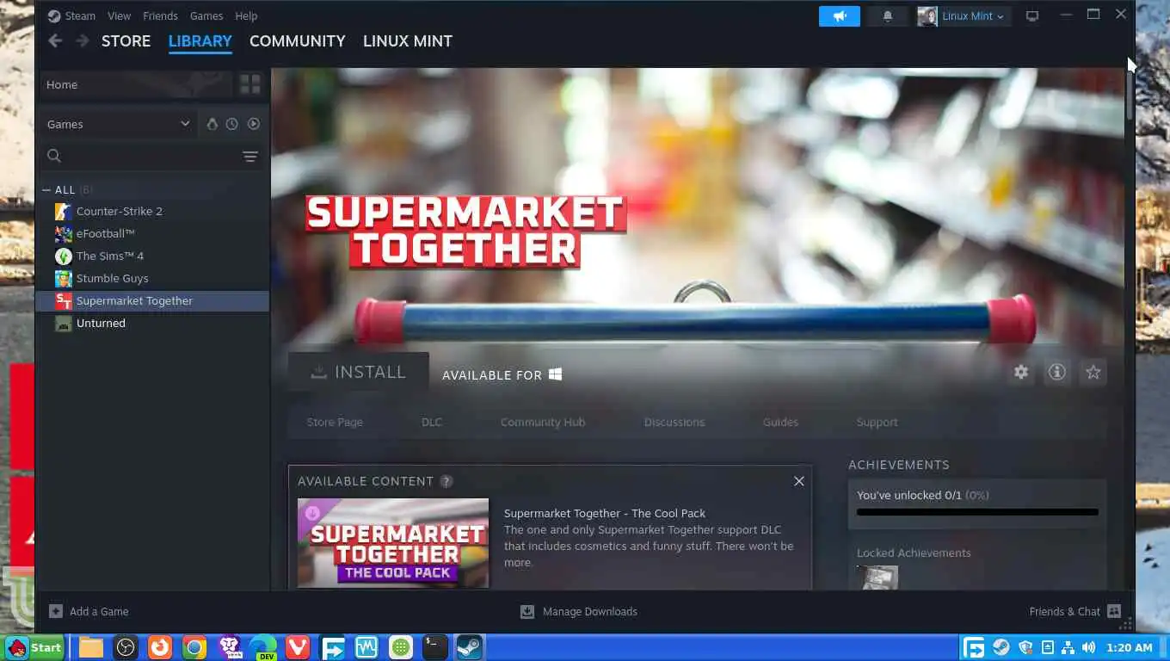Open the Community Hub link
1170x661 pixels.
pyautogui.click(x=543, y=422)
